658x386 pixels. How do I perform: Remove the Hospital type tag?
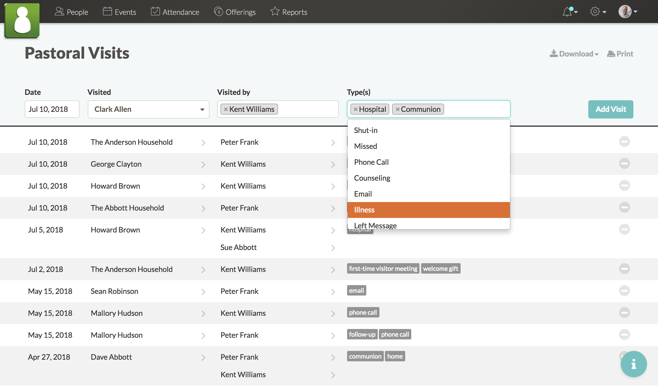[355, 109]
